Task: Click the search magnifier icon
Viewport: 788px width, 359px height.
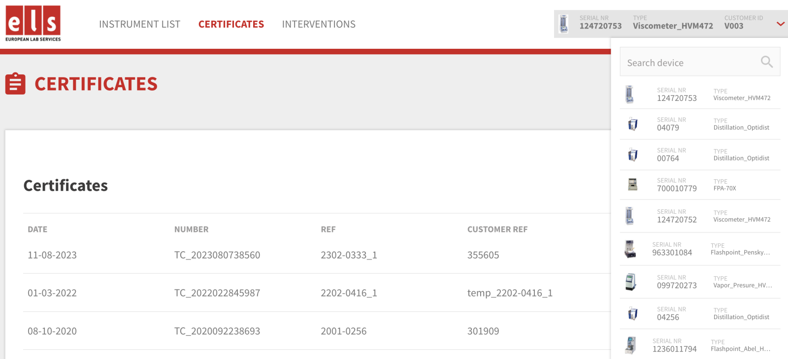Action: coord(766,62)
